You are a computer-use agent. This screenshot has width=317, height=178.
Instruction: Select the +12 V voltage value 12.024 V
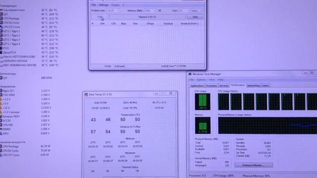click(x=46, y=108)
